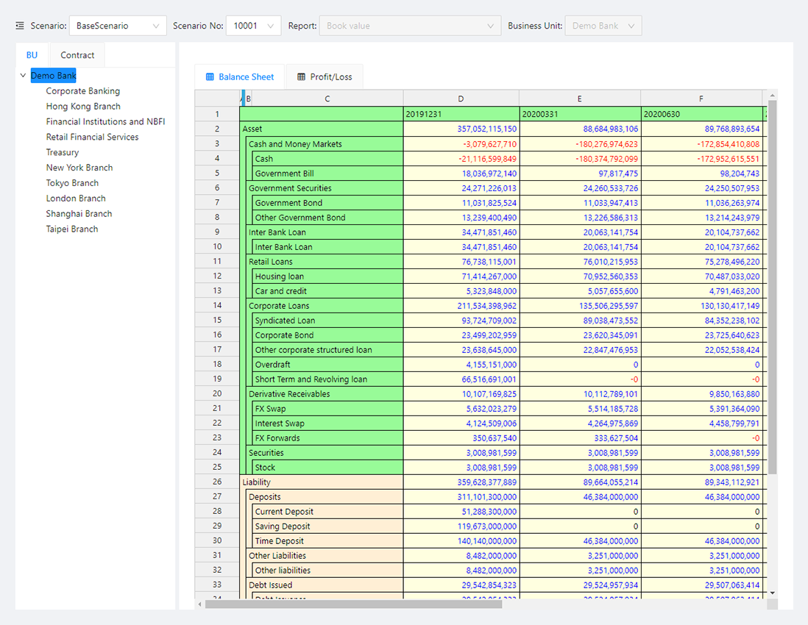Image resolution: width=808 pixels, height=625 pixels.
Task: Select the BU tab
Action: click(32, 55)
